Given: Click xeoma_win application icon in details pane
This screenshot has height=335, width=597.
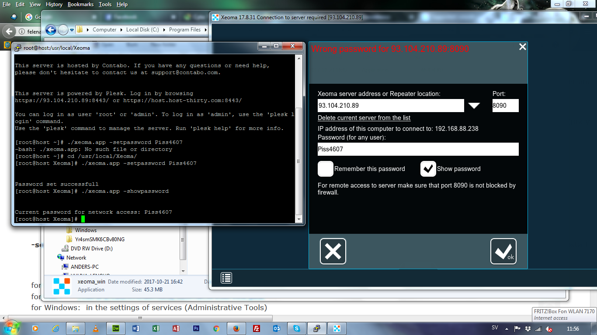Looking at the screenshot, I should 62,286.
